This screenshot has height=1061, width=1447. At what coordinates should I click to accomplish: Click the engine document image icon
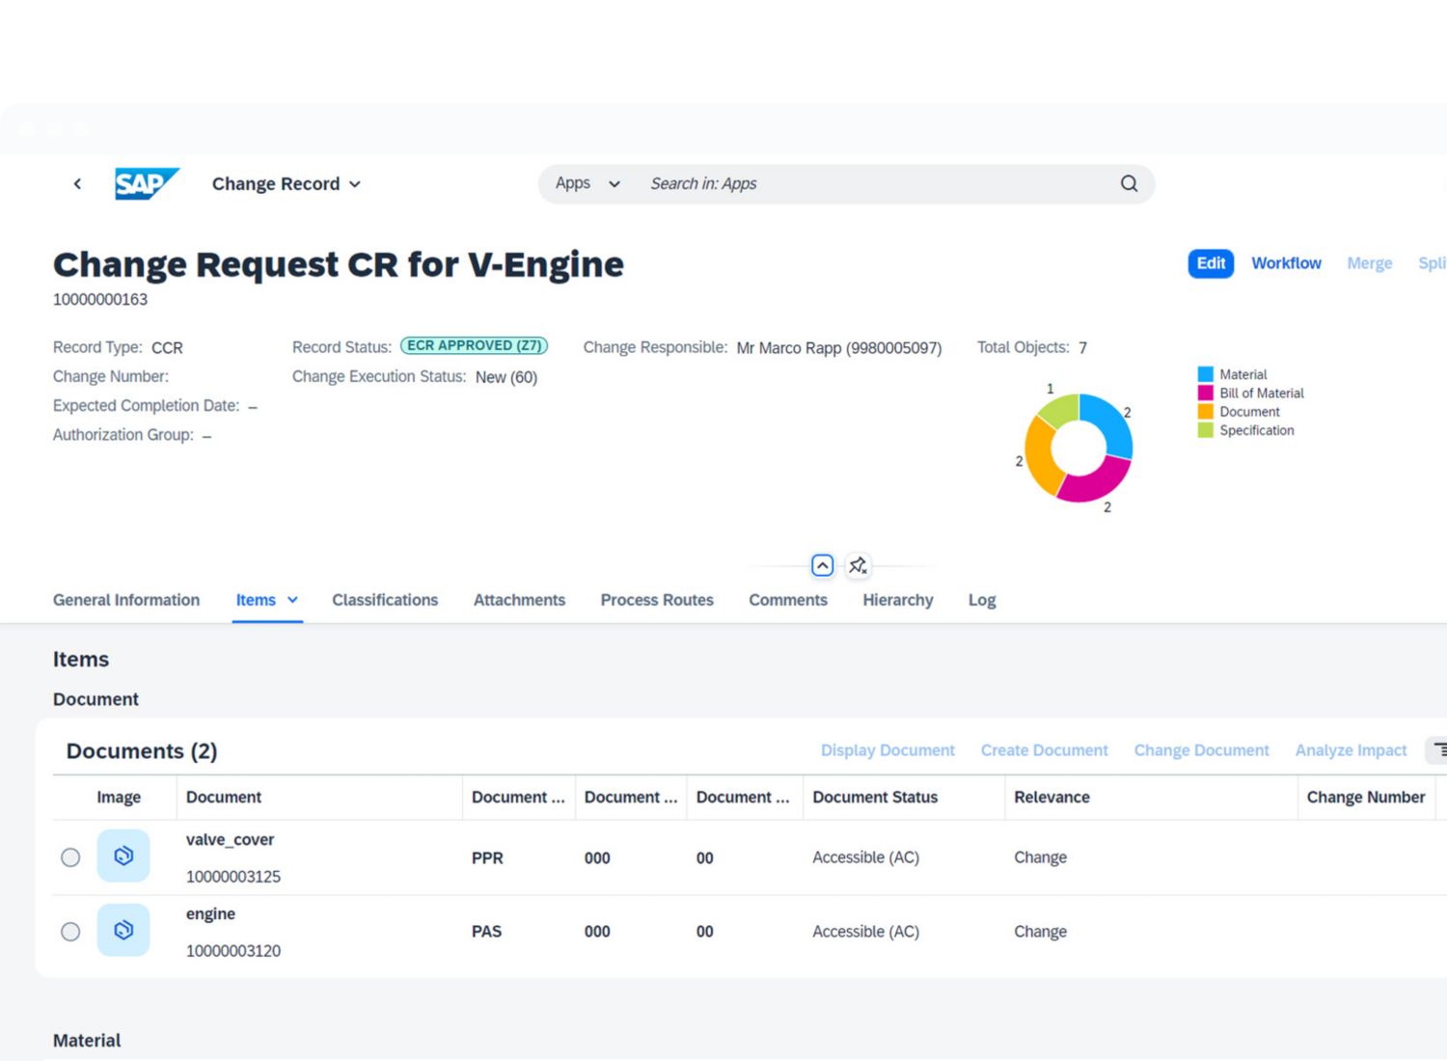tap(123, 930)
